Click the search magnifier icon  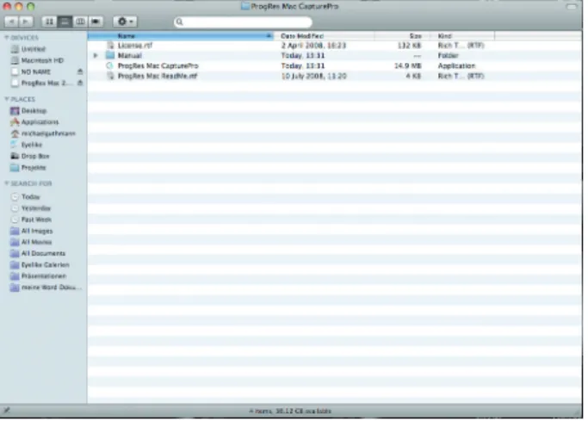pos(180,22)
